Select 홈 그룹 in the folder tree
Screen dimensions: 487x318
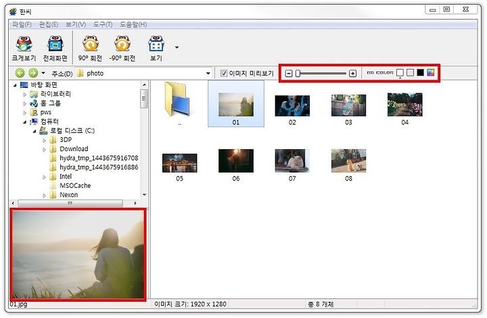click(50, 103)
